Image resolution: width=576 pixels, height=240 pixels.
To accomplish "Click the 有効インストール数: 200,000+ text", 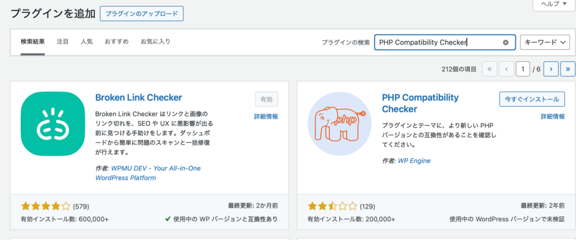I will (x=351, y=219).
